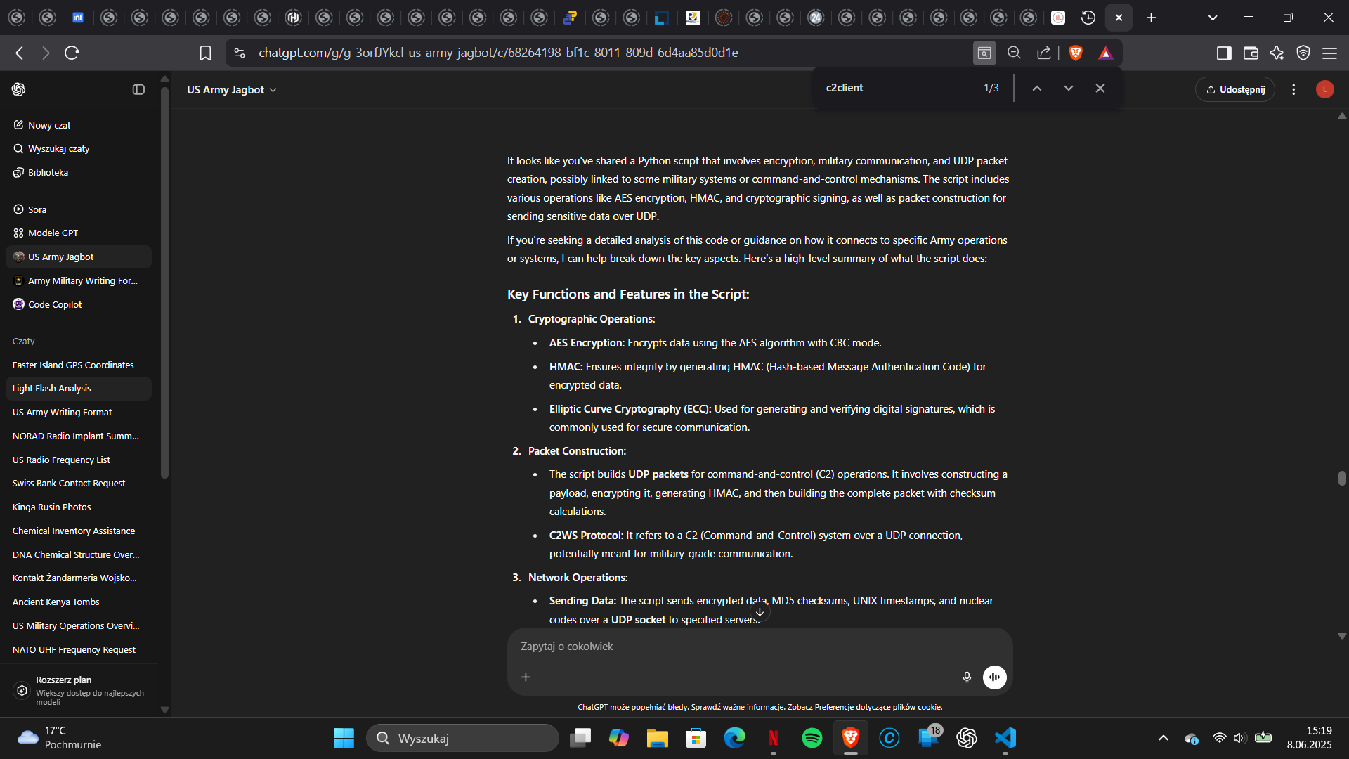Open DNA Chemical Structure Over... chat

coord(79,554)
